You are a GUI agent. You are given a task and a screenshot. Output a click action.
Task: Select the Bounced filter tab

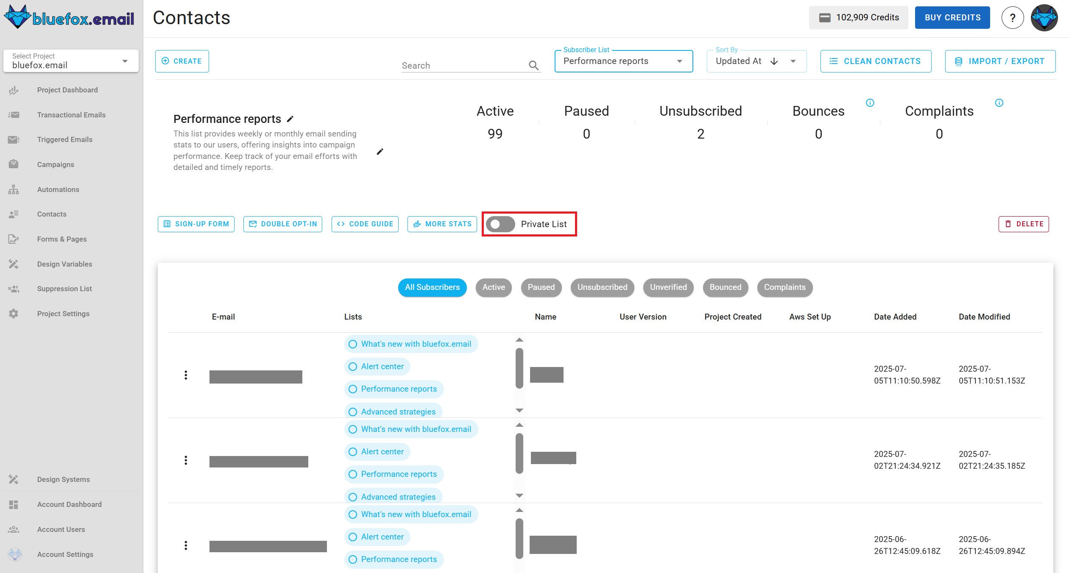tap(726, 287)
